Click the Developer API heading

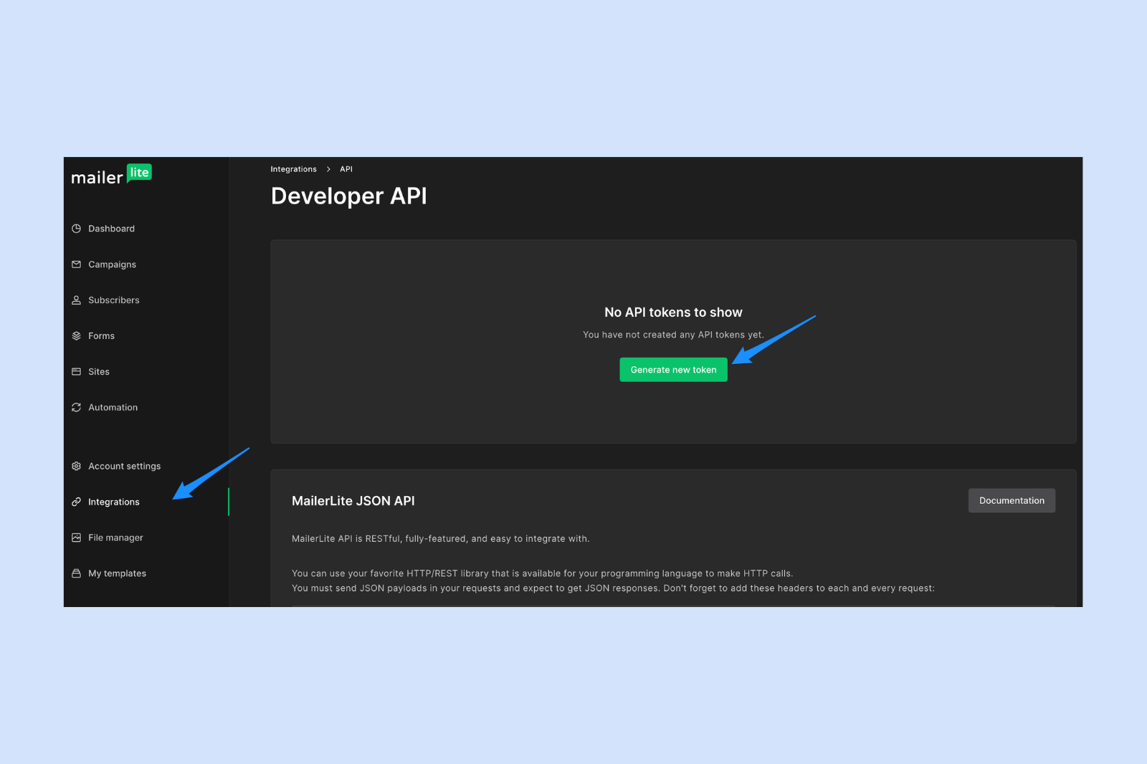(348, 196)
